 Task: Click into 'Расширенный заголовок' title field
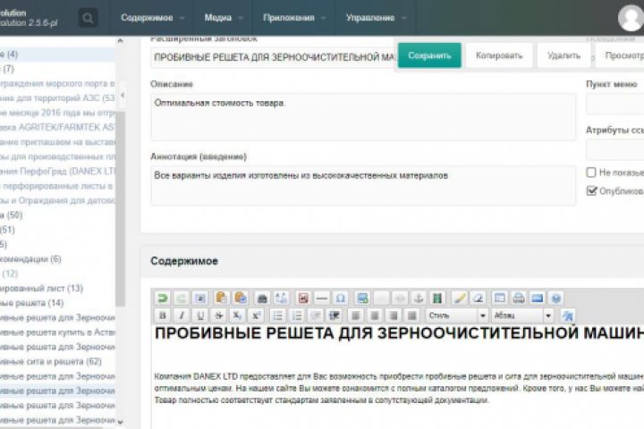coord(273,57)
